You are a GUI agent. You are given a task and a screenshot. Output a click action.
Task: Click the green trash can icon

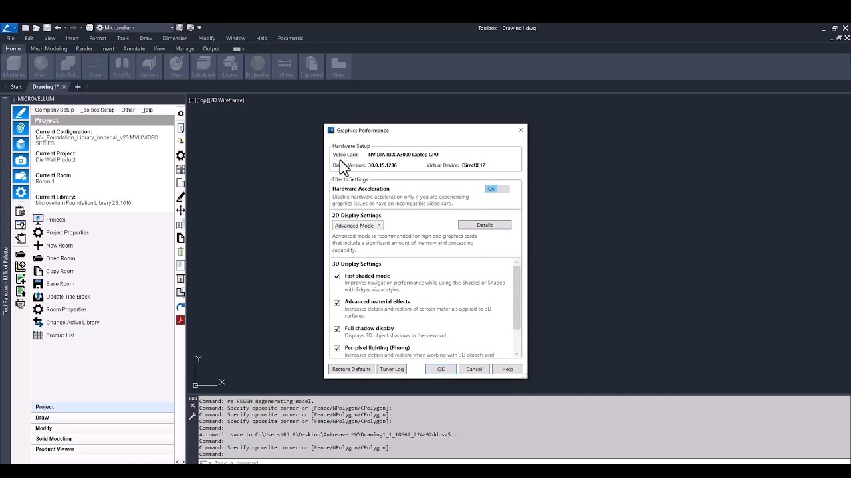[180, 252]
